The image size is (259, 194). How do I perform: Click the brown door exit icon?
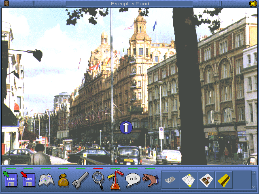pos(5,4)
